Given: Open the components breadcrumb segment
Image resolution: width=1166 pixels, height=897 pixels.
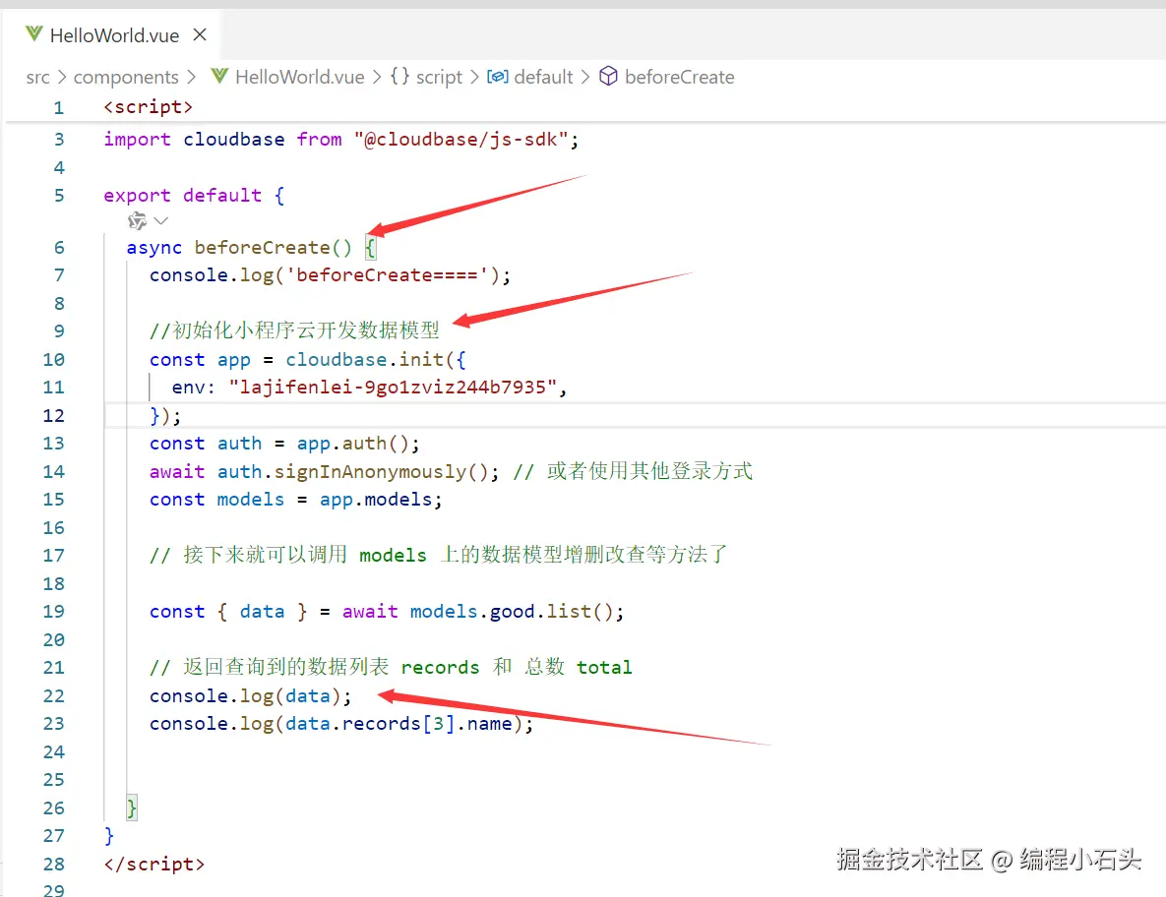Looking at the screenshot, I should pyautogui.click(x=126, y=78).
